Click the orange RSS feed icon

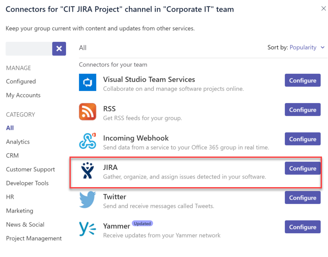click(88, 112)
